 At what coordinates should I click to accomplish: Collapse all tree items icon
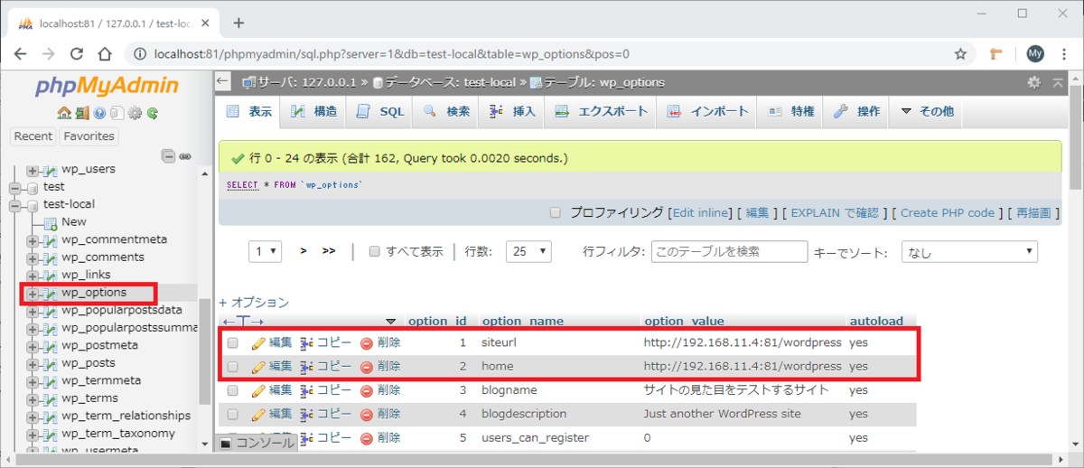tap(168, 155)
